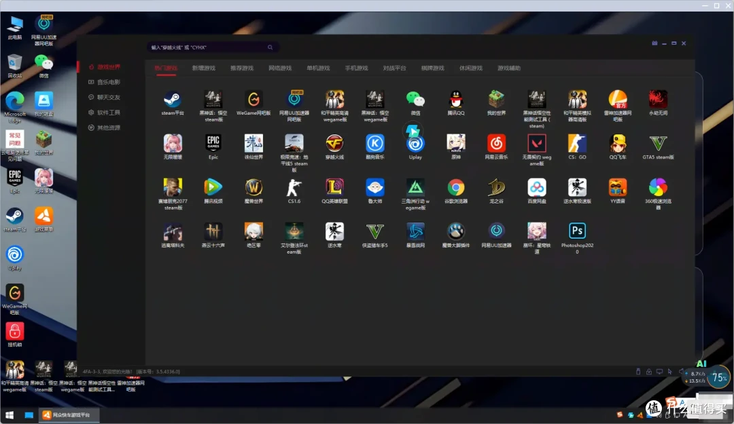This screenshot has height=424, width=734.
Task: Launch 逆水寒极速版 icon
Action: [x=577, y=187]
